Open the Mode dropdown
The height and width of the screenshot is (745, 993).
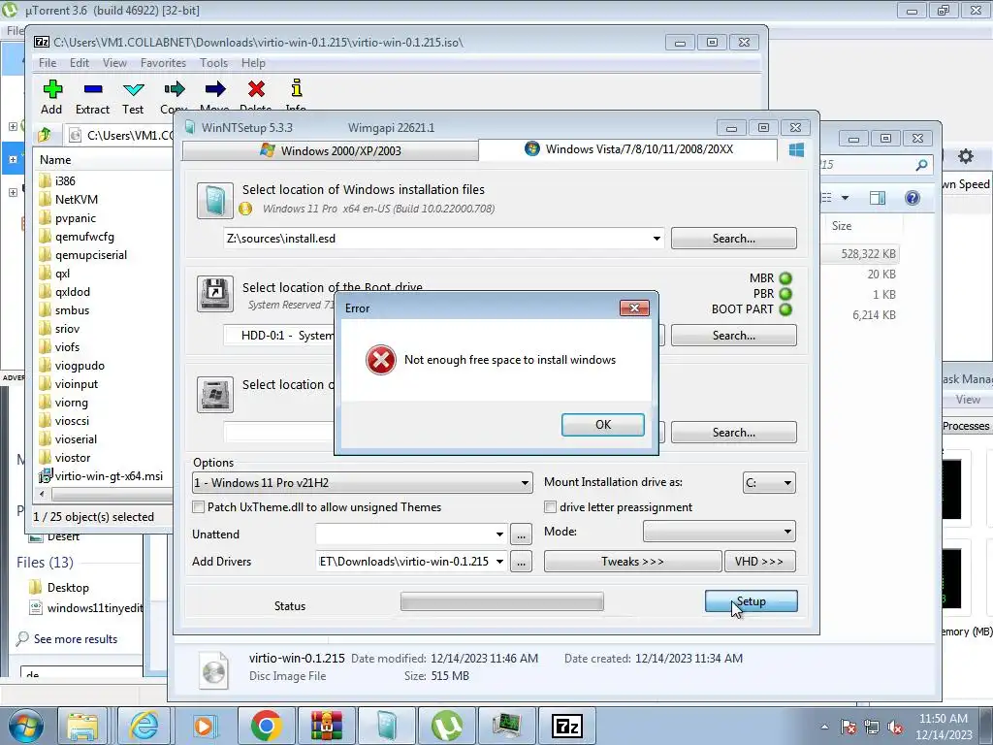[720, 532]
